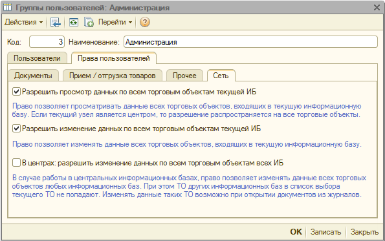Open the Действия dropdown menu
The width and height of the screenshot is (385, 241).
point(23,22)
